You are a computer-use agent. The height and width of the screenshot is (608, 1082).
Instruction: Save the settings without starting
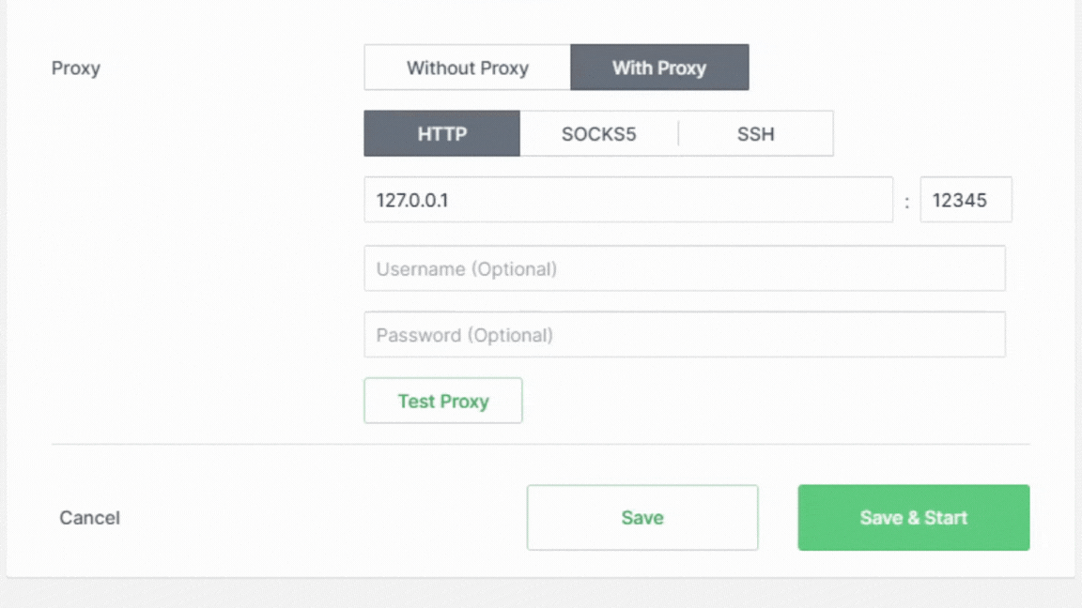coord(642,518)
